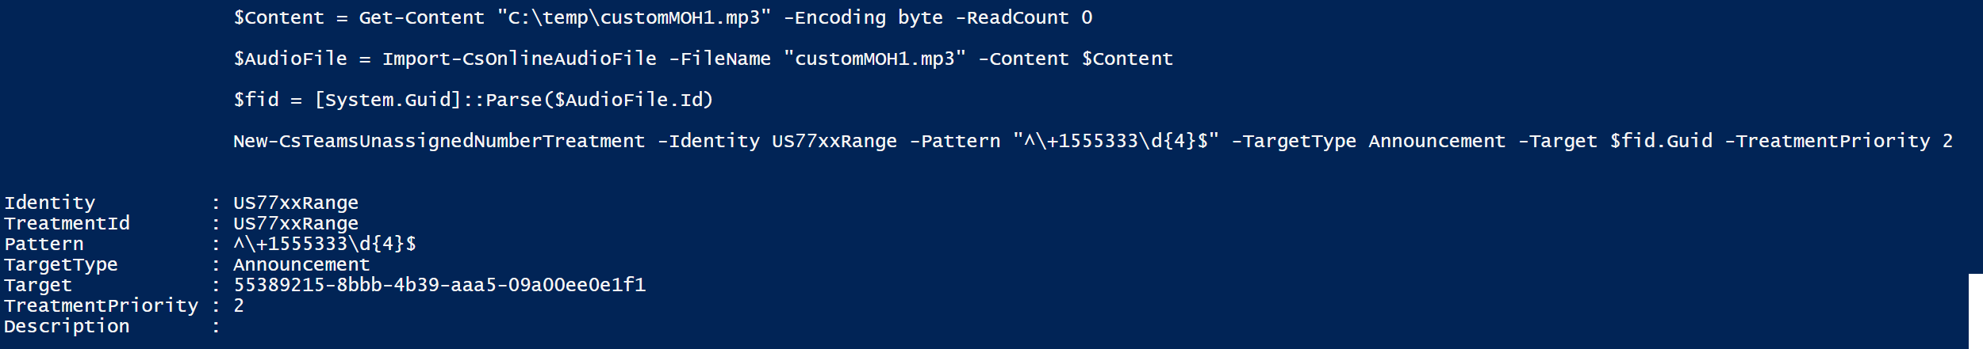This screenshot has height=349, width=1983.
Task: Click the $Content variable at line start
Action: coord(278,17)
